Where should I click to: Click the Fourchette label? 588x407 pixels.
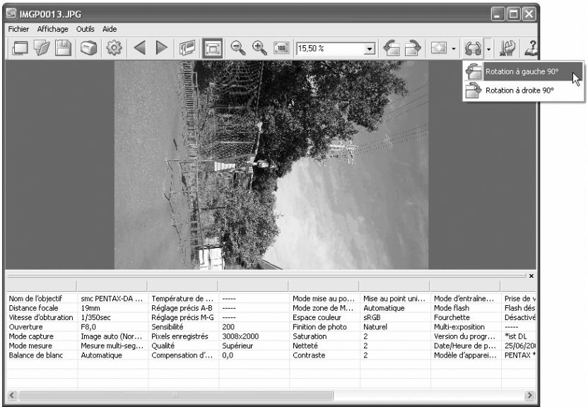pos(452,317)
